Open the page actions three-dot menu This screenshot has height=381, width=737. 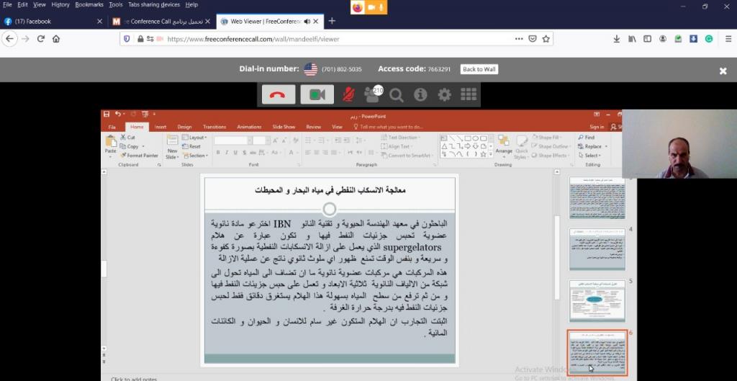519,39
